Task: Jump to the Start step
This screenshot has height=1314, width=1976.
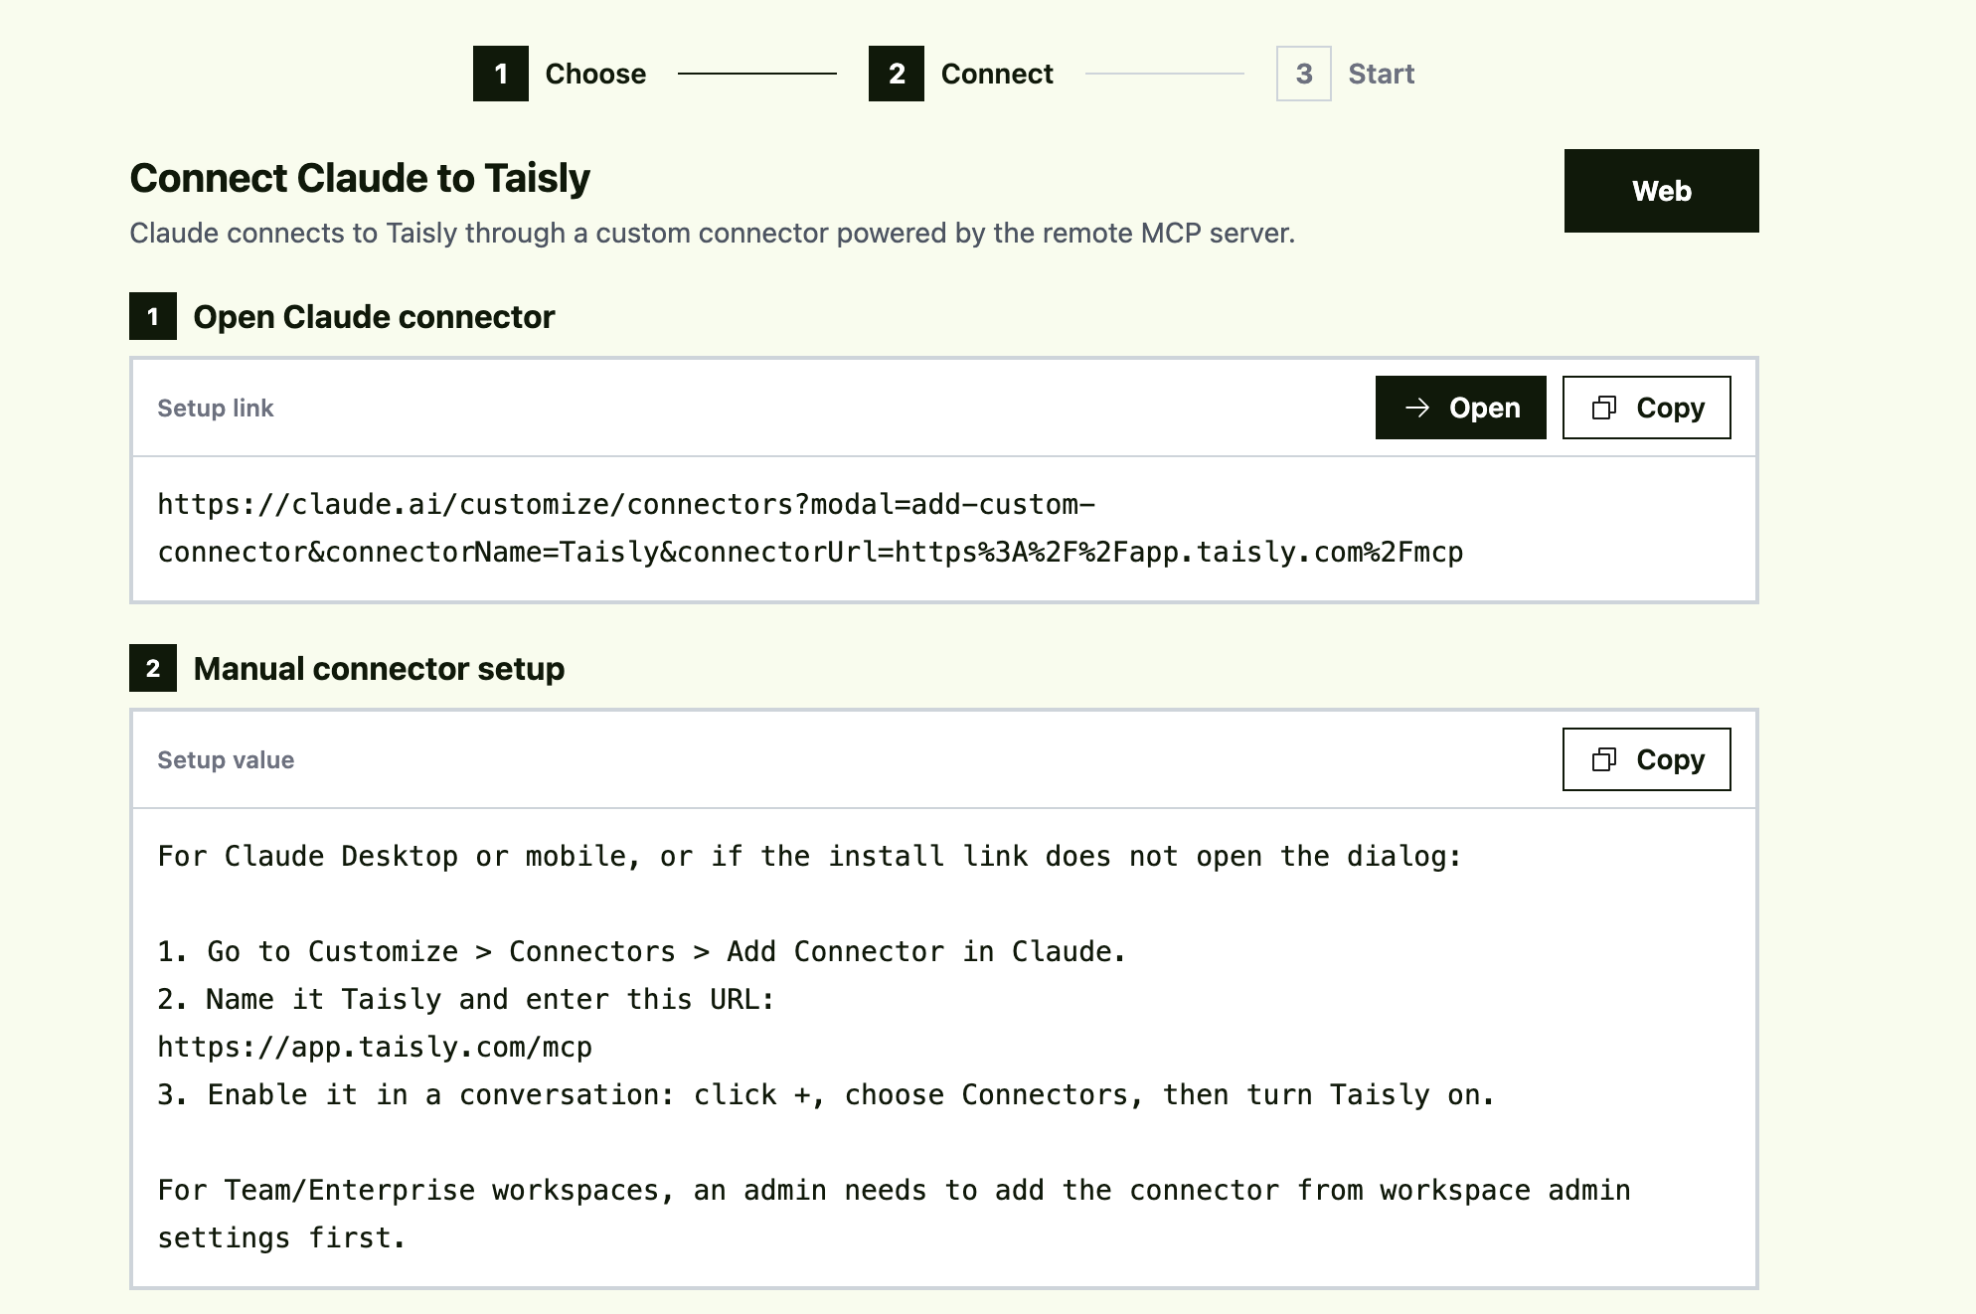Action: click(x=1381, y=74)
